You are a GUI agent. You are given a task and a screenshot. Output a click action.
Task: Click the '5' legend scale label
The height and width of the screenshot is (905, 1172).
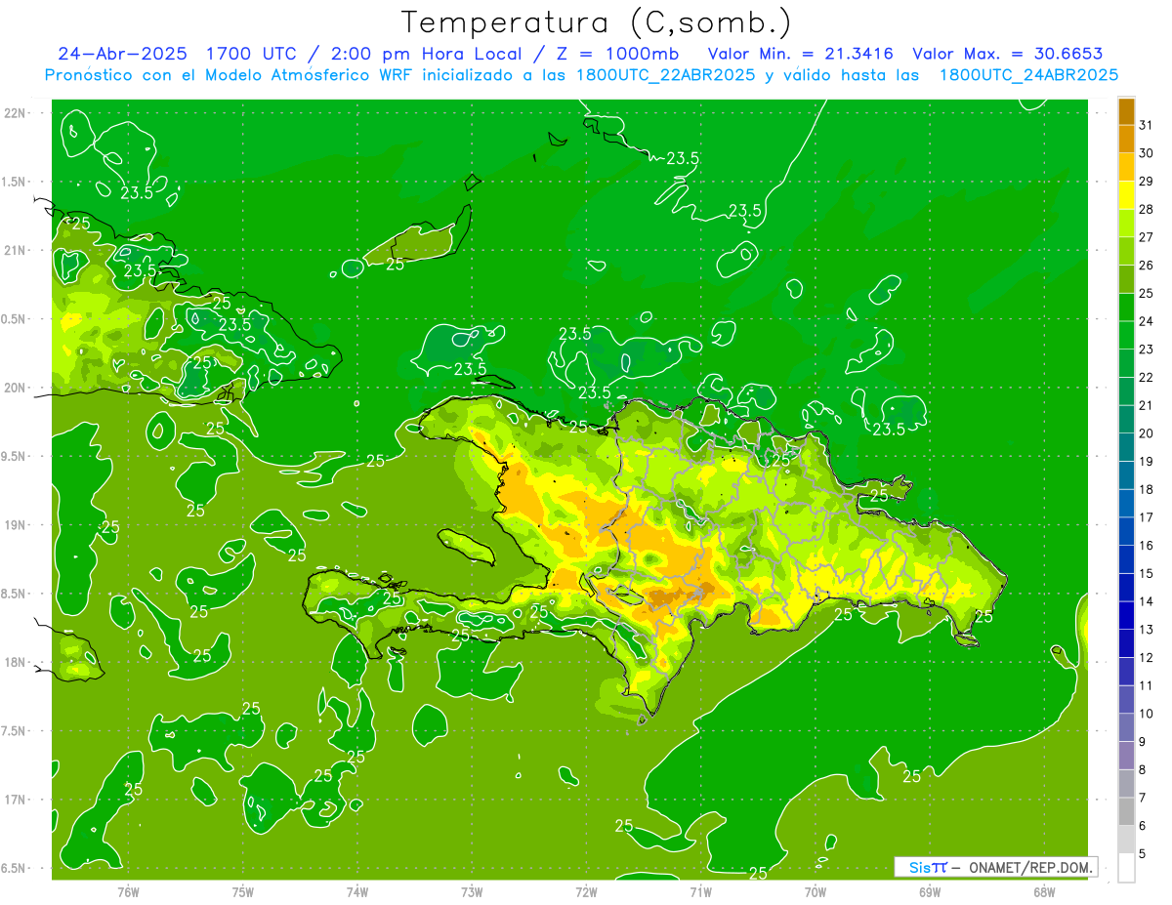[x=1143, y=854]
